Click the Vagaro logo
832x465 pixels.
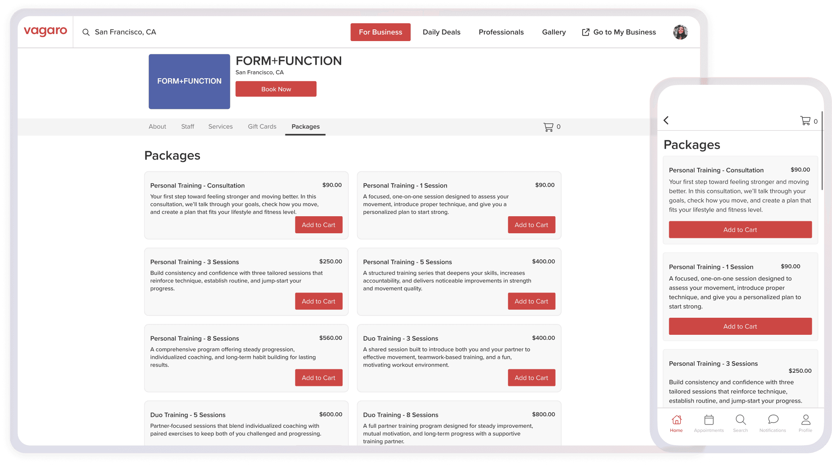click(45, 31)
